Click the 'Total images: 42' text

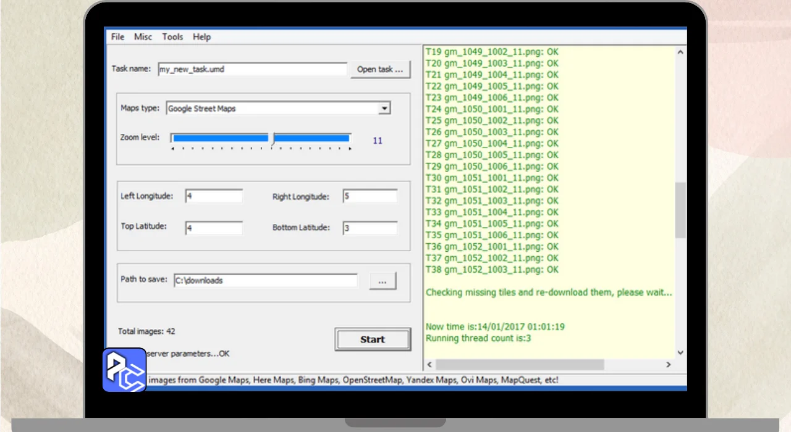coord(146,331)
